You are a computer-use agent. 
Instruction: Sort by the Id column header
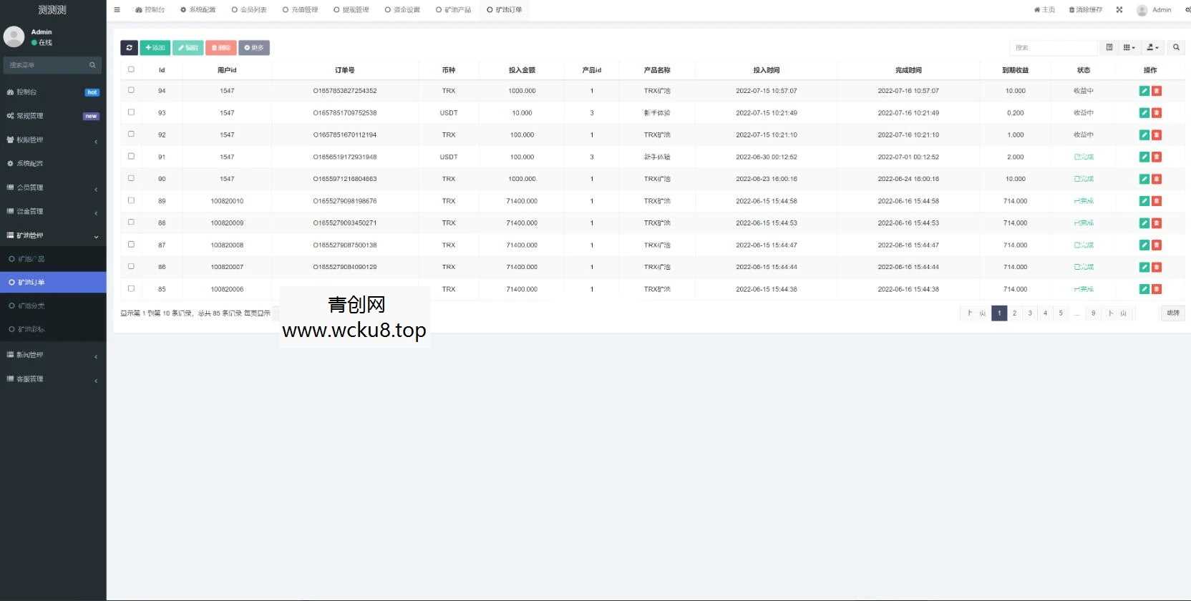[162, 70]
